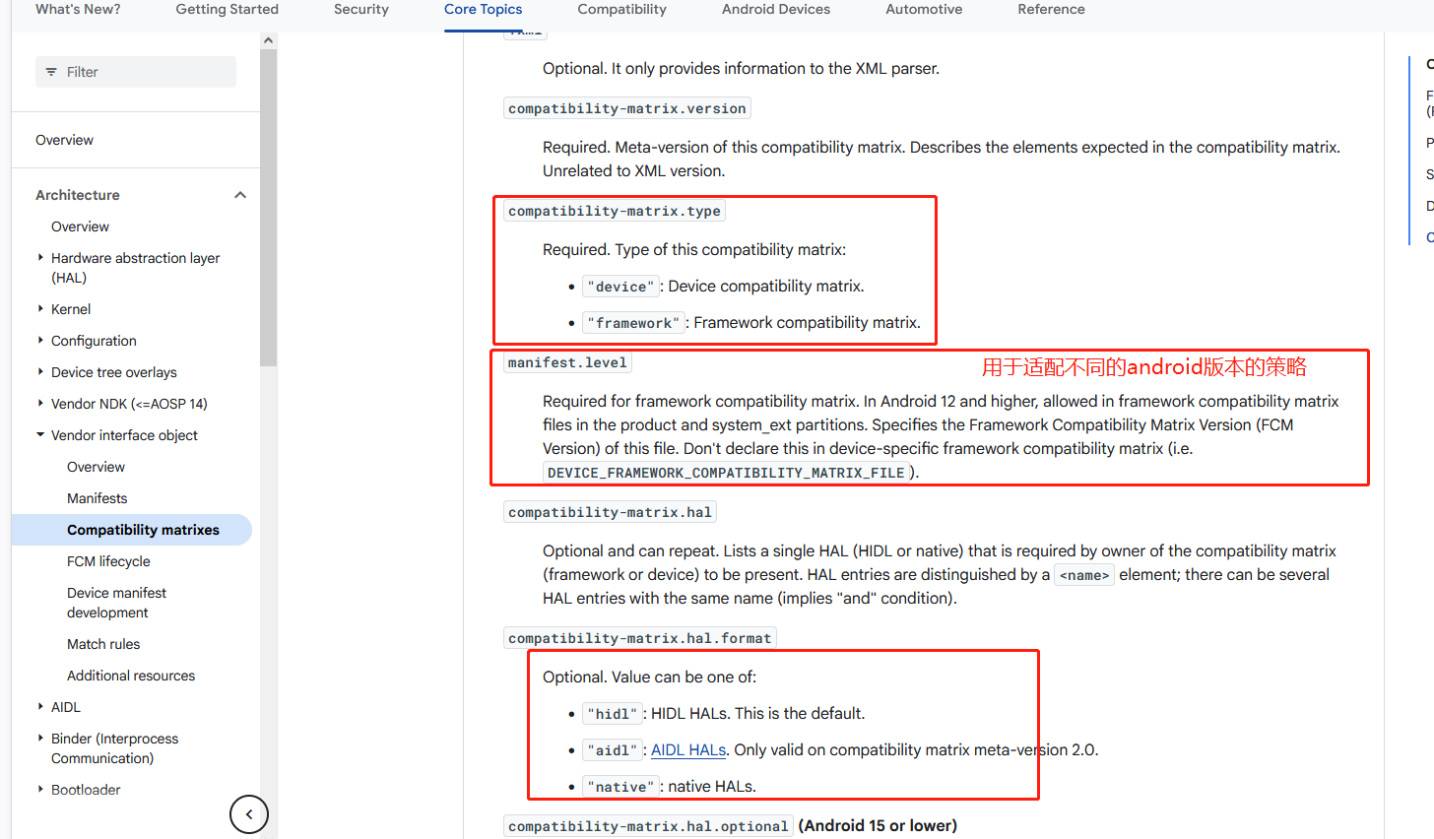
Task: Open Device manifest development page
Action: [x=116, y=603]
